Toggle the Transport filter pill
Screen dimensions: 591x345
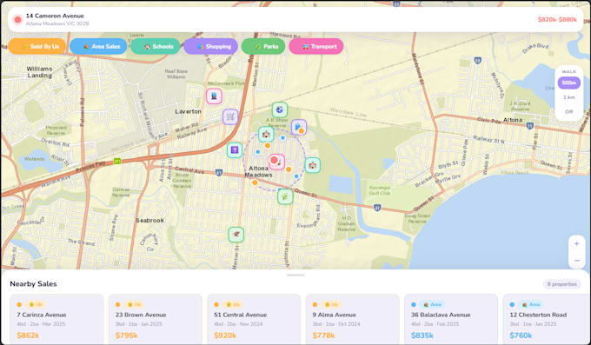pyautogui.click(x=315, y=46)
